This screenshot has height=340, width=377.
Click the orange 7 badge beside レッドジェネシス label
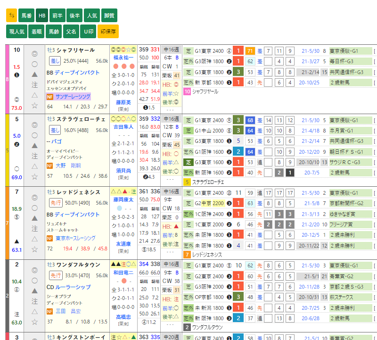(x=187, y=255)
